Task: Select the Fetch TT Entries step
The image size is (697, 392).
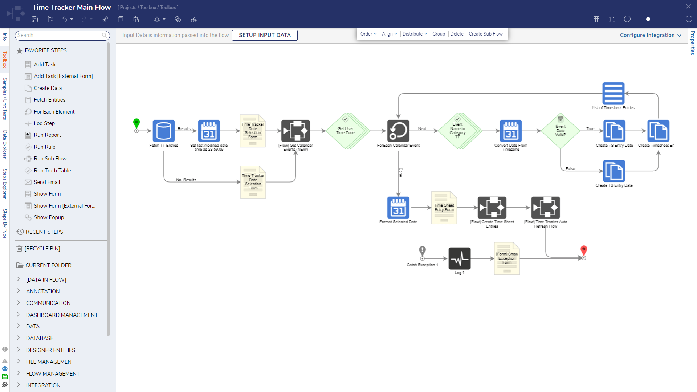Action: [163, 131]
